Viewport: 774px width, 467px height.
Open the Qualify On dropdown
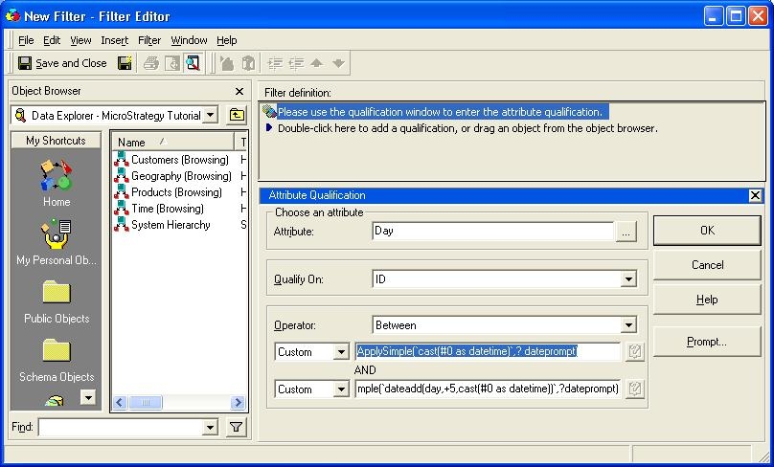click(628, 279)
